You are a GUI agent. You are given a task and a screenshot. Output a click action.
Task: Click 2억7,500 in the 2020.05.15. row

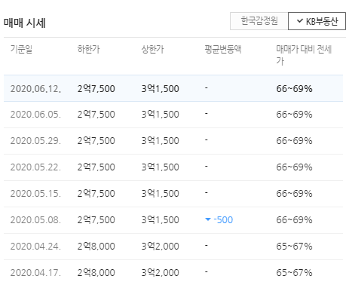pyautogui.click(x=96, y=194)
